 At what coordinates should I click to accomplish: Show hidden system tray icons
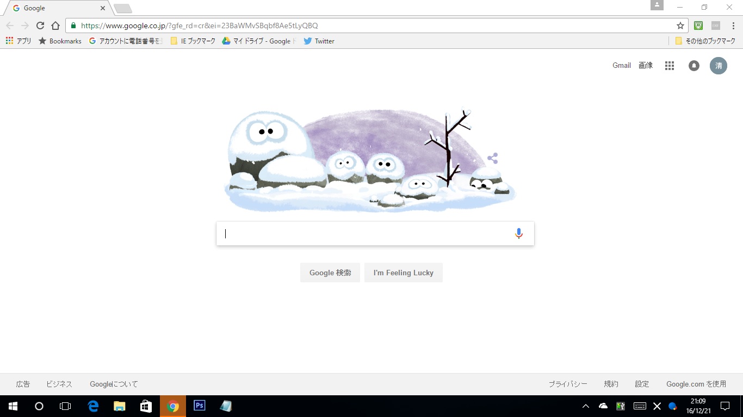[x=586, y=406]
